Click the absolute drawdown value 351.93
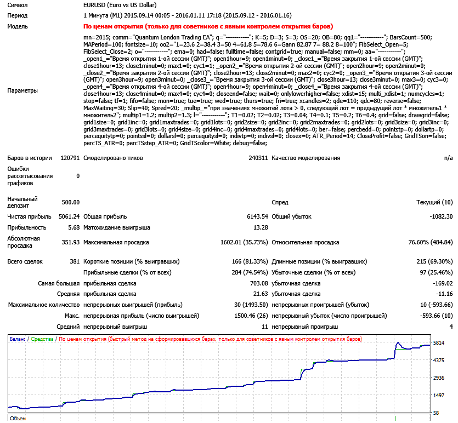 coord(71,242)
